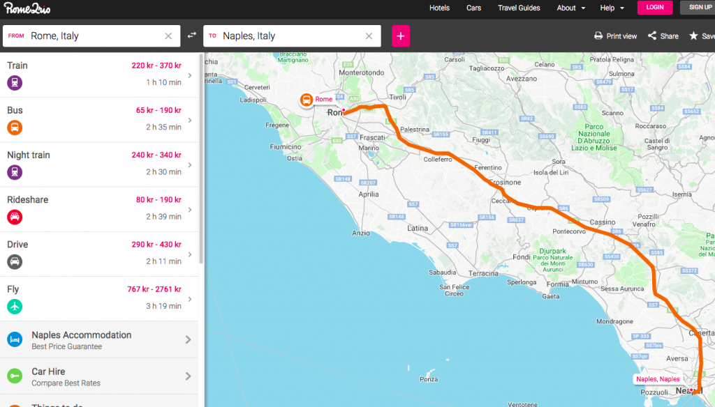Open the About dropdown menu
This screenshot has height=407, width=715.
[571, 8]
